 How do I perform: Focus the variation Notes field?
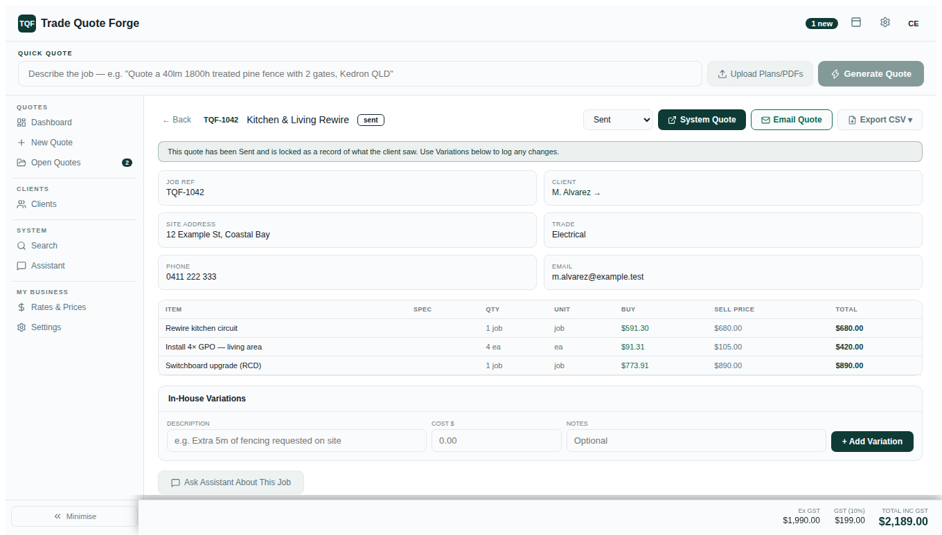(x=696, y=441)
